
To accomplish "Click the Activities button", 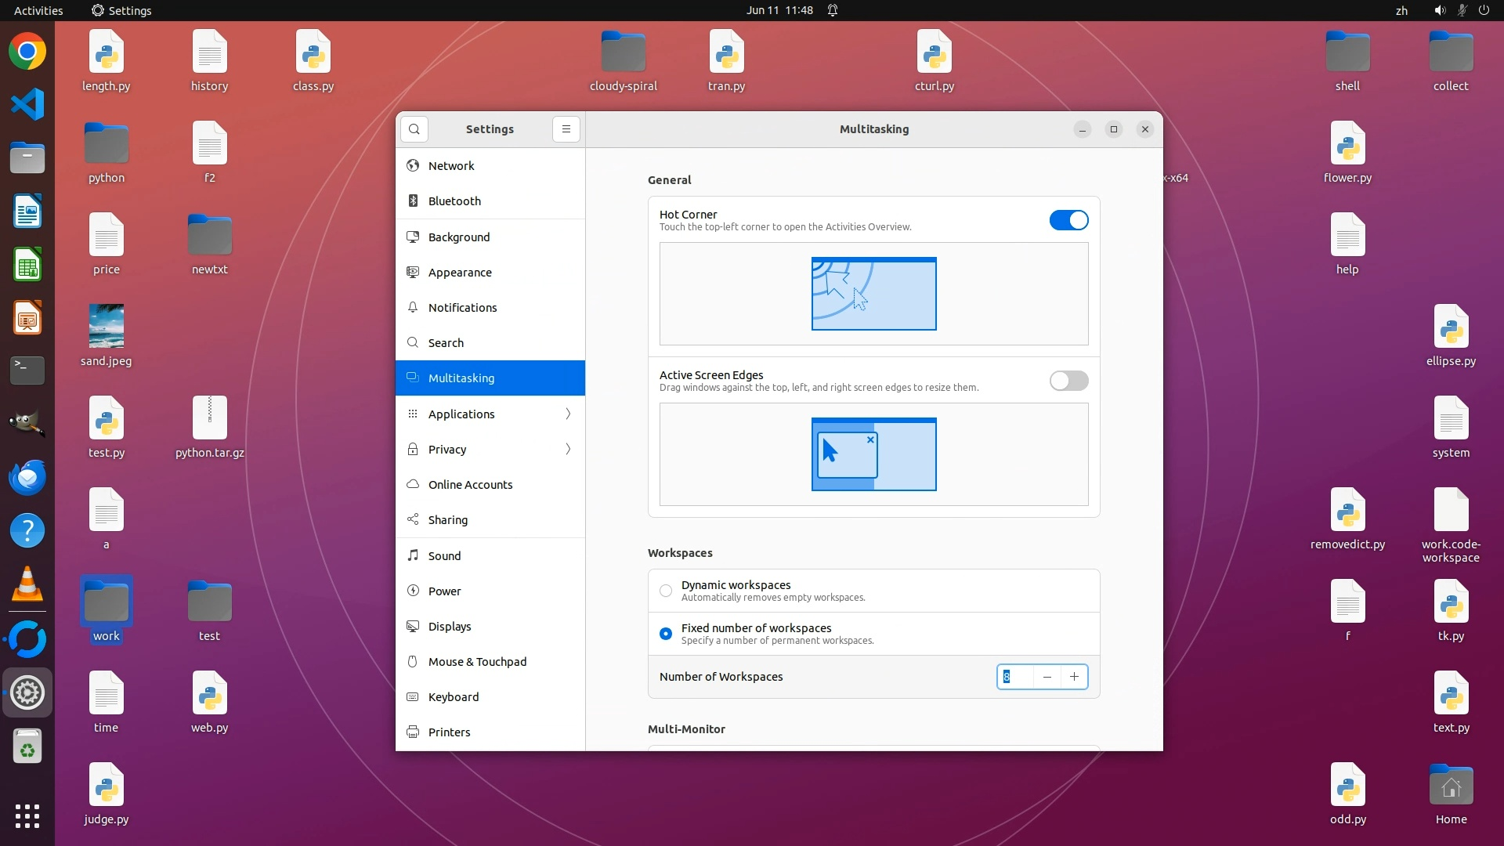I will click(x=38, y=10).
